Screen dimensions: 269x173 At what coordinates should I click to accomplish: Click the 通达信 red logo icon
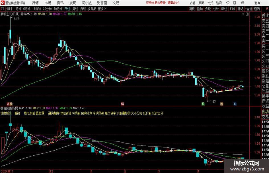click(2, 3)
